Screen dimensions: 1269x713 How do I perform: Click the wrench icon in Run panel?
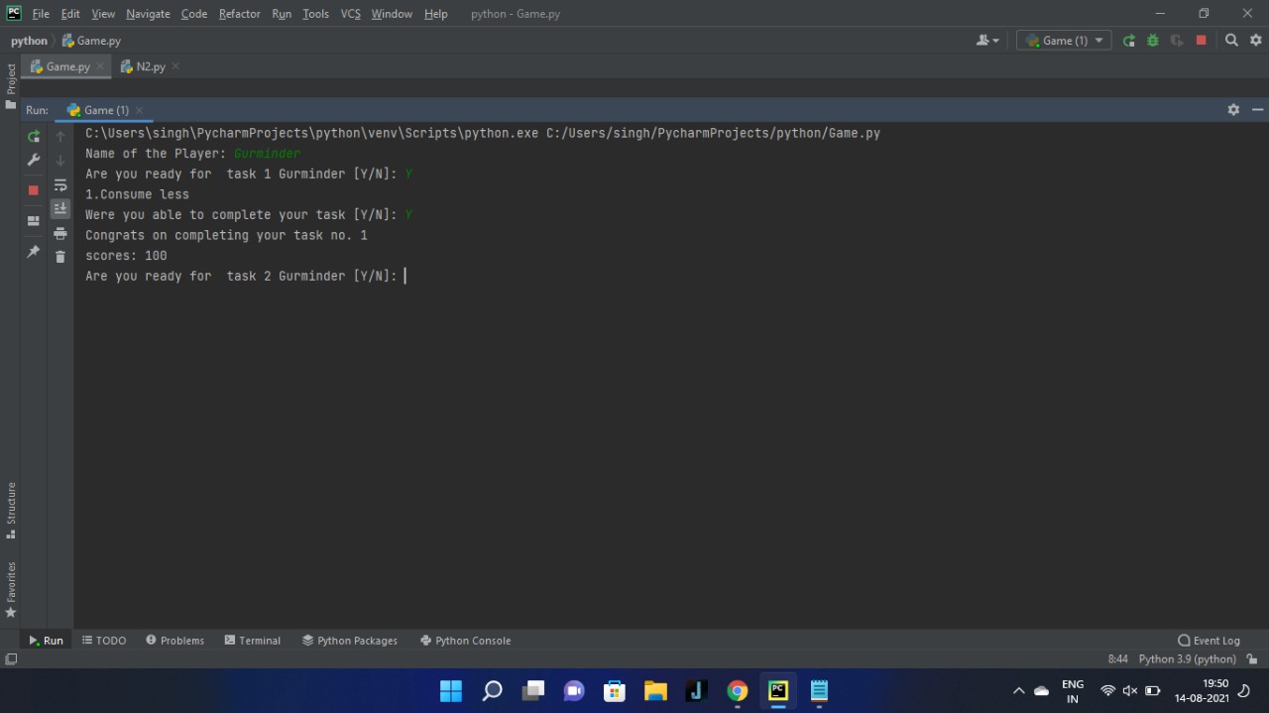[34, 160]
